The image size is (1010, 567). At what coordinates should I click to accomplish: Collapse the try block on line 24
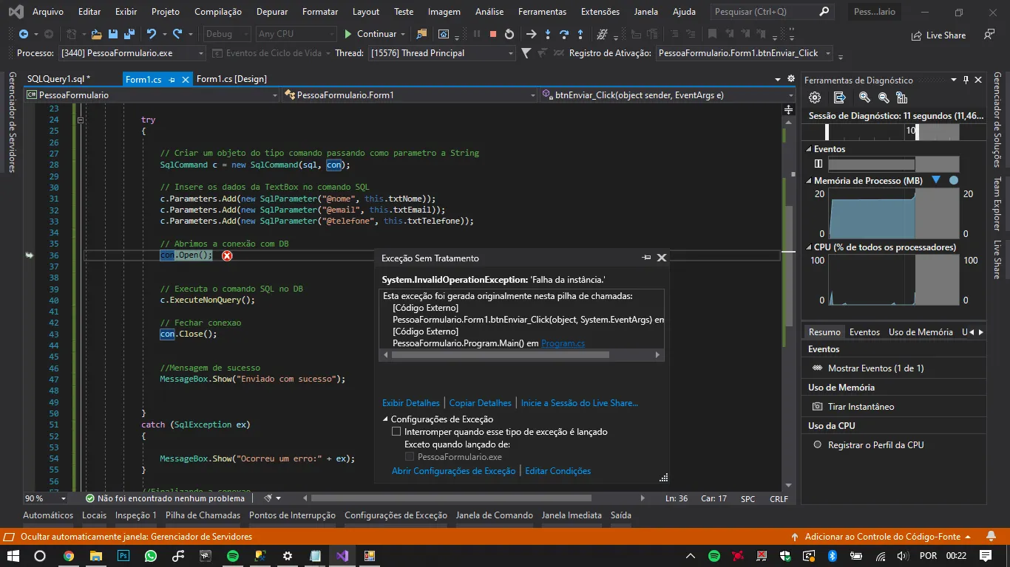[x=81, y=120]
